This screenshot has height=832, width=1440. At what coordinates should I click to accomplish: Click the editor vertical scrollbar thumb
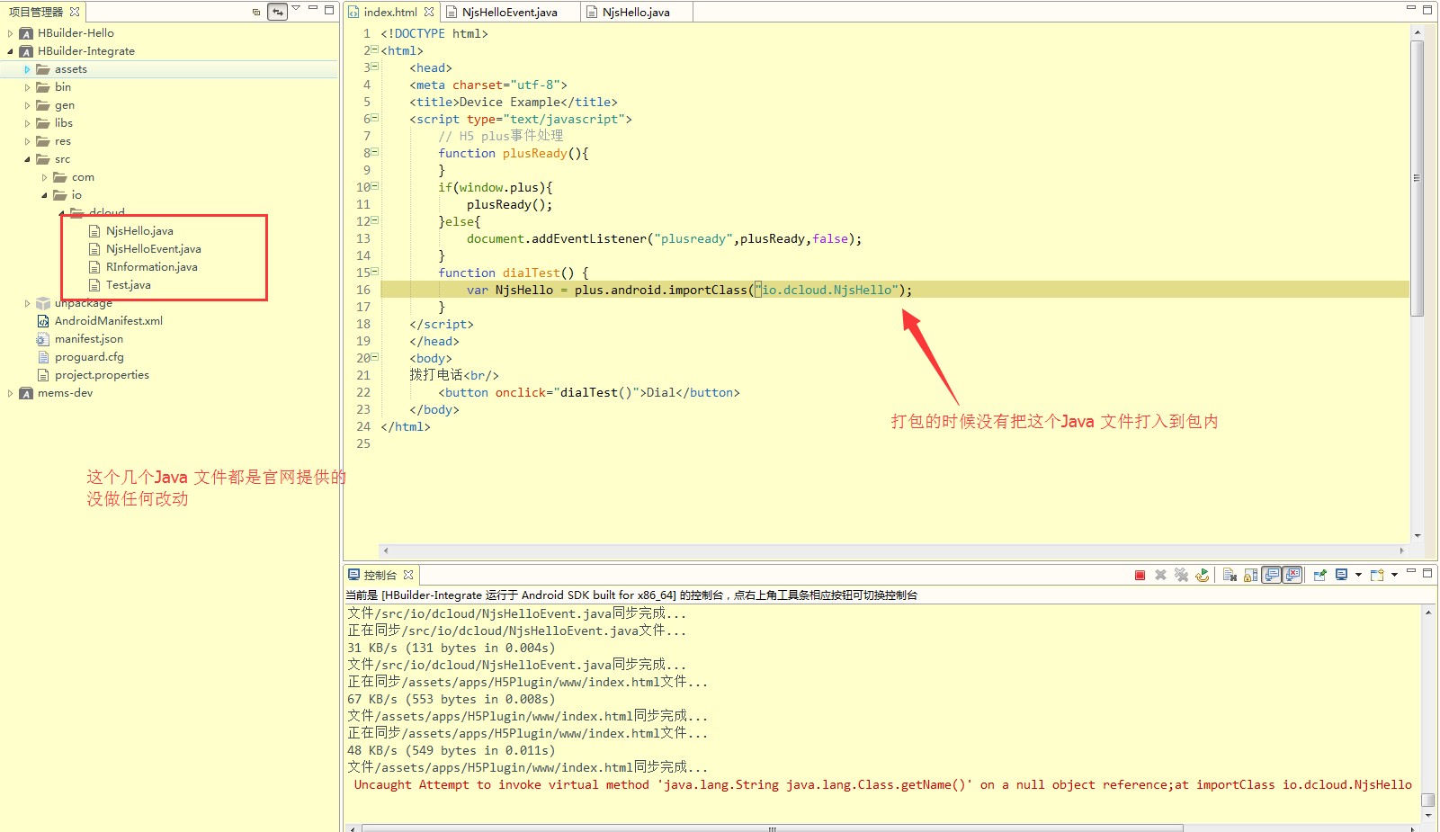click(1418, 178)
